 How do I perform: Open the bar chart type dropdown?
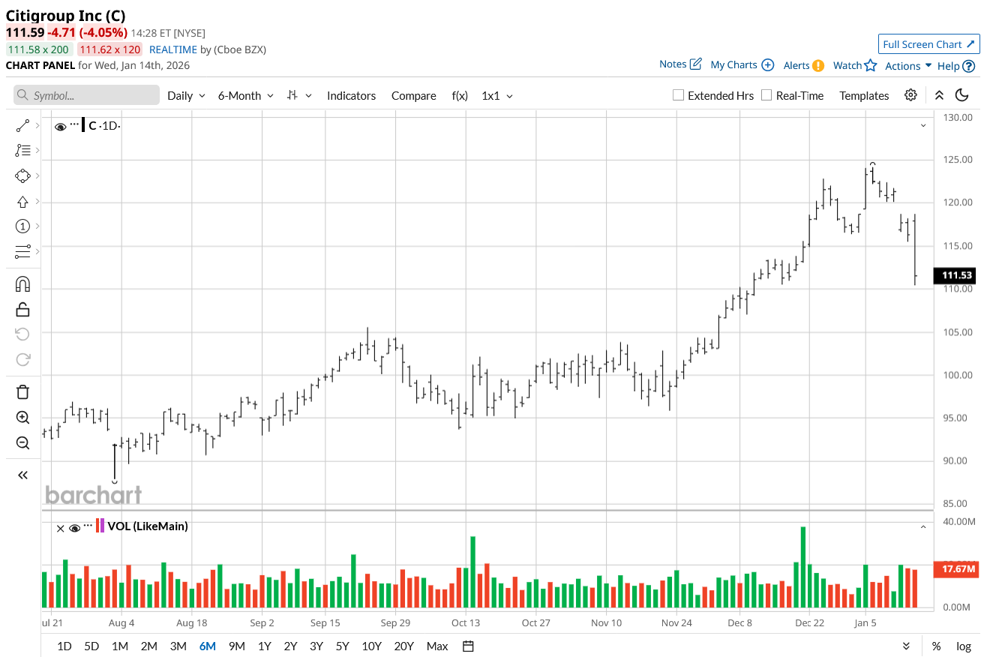tap(299, 95)
